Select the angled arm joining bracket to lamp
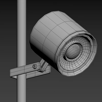This screenshot has width=102, height=102. coord(43,66)
